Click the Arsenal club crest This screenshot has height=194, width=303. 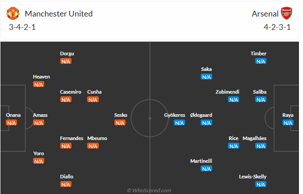click(286, 13)
